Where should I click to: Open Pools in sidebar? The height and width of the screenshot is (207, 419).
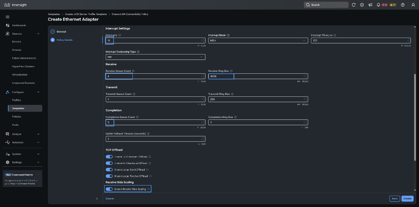coord(15,125)
